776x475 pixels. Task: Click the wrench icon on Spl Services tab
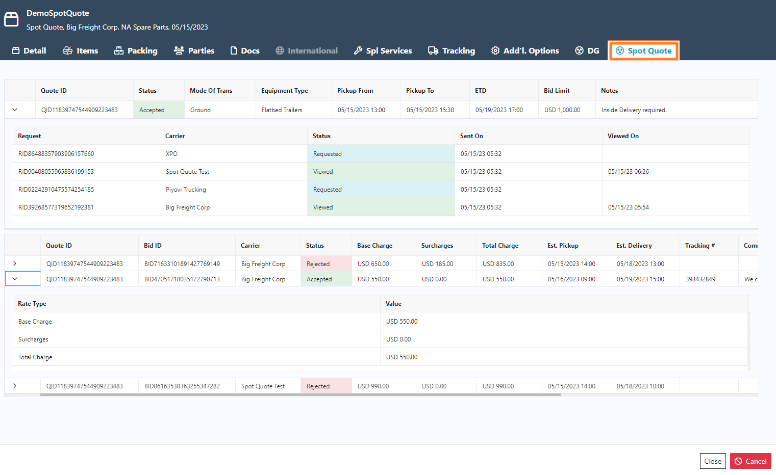tap(358, 50)
